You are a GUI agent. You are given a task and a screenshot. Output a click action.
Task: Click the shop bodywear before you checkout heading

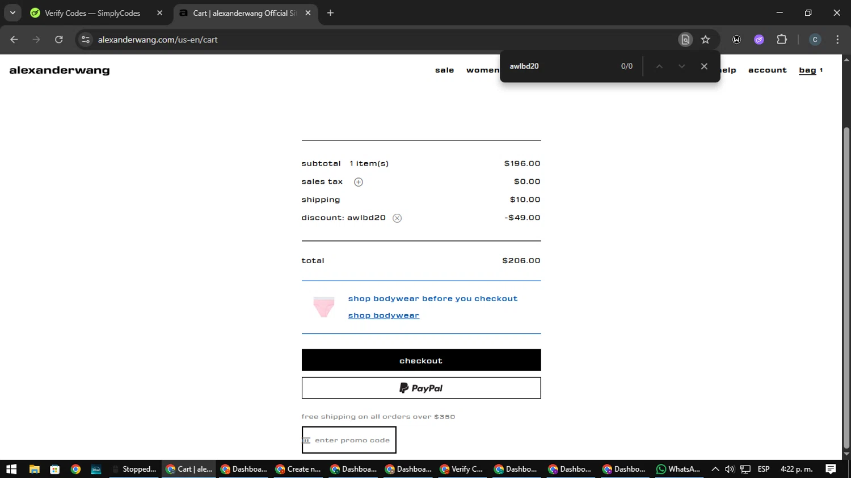433,299
